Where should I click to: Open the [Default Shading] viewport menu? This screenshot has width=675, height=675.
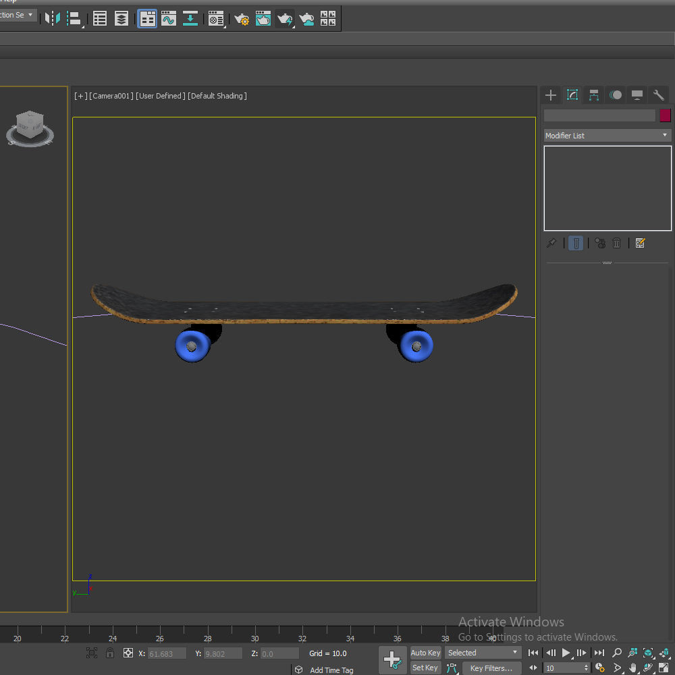tap(217, 96)
